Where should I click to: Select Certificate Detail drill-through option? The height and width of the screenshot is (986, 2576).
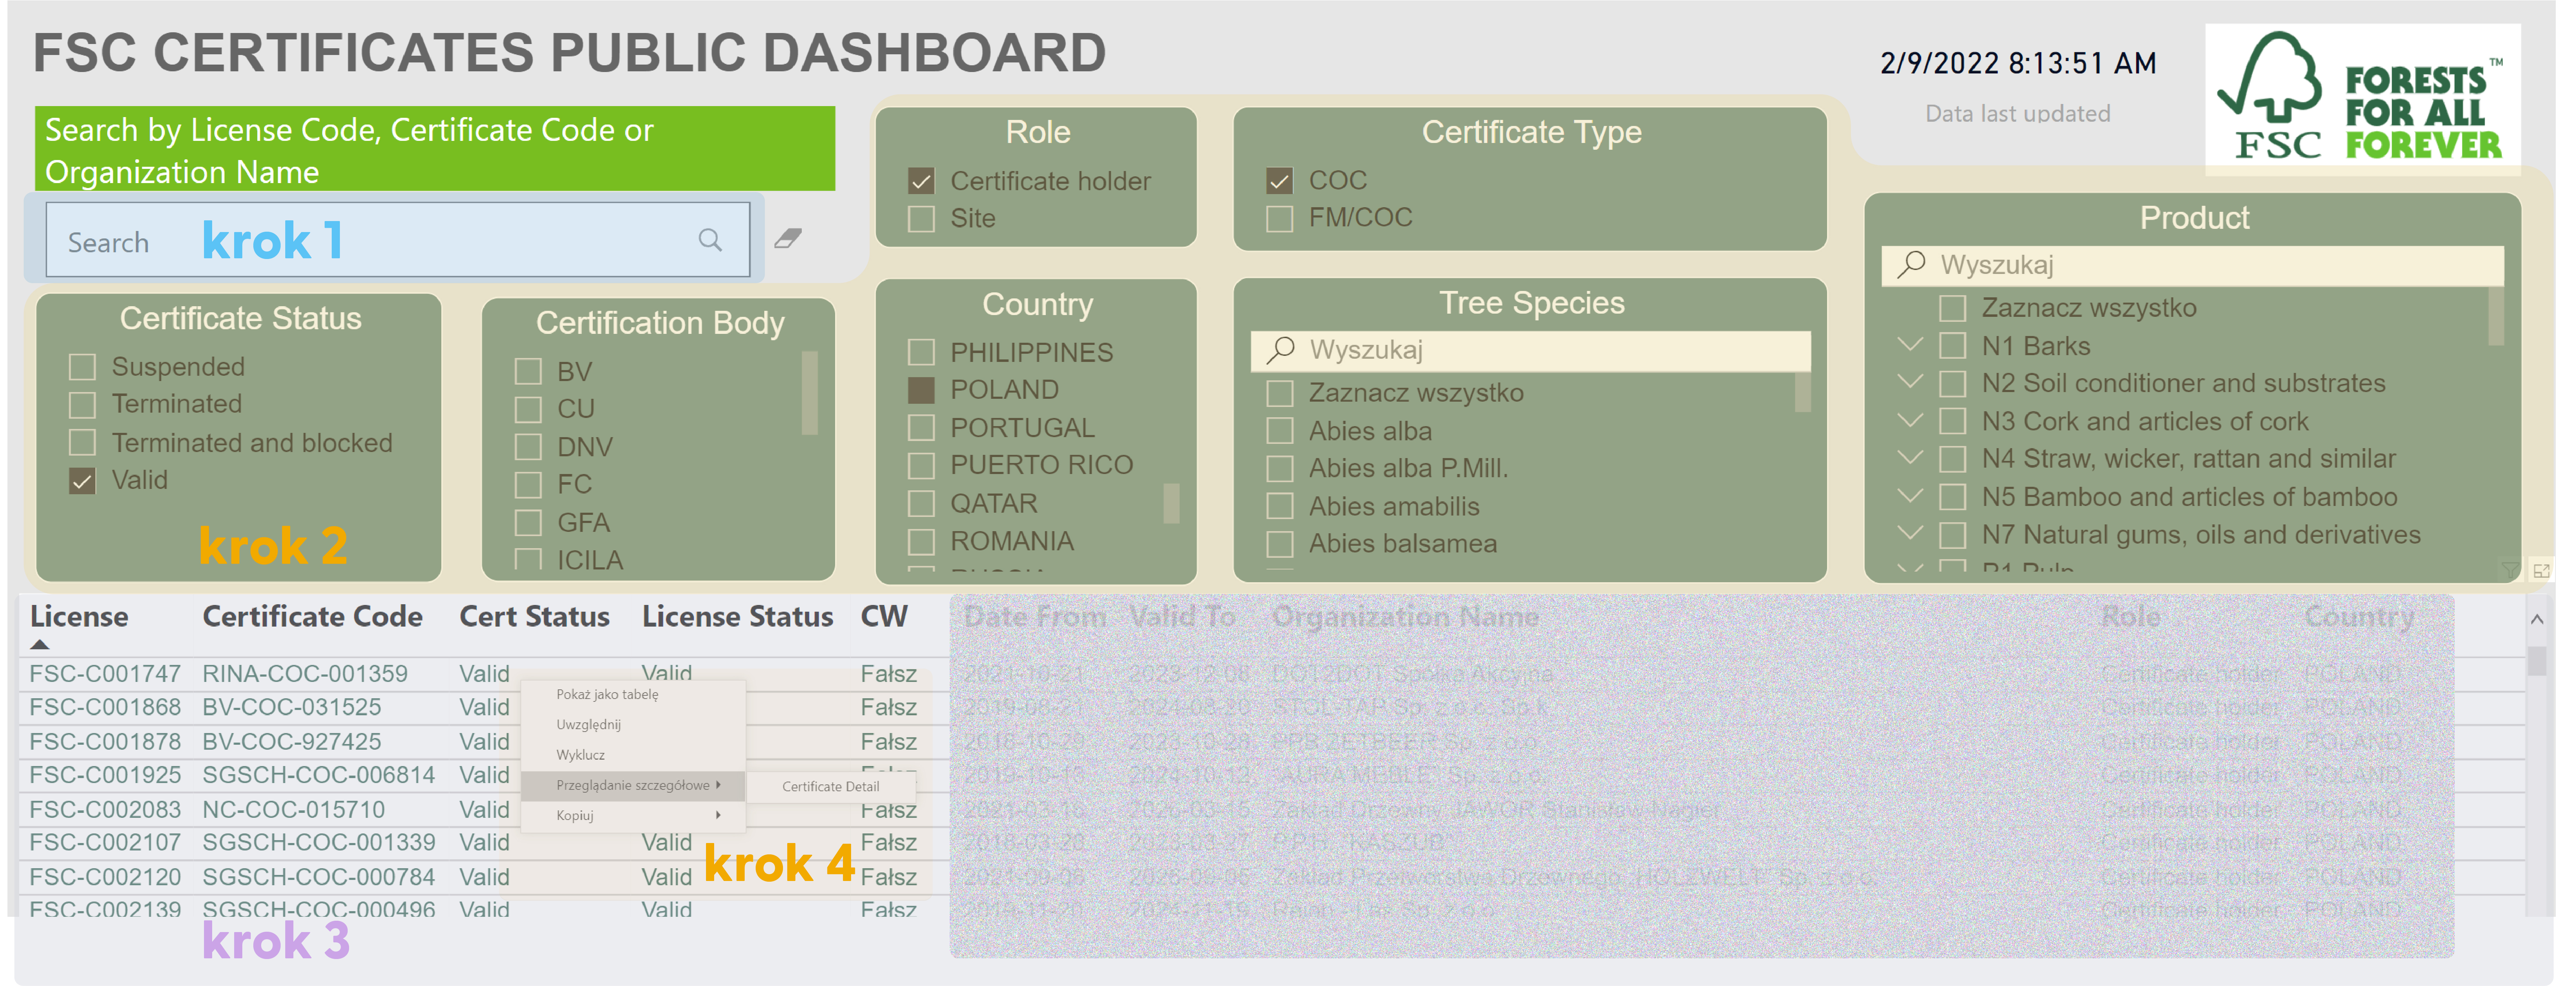pos(830,787)
